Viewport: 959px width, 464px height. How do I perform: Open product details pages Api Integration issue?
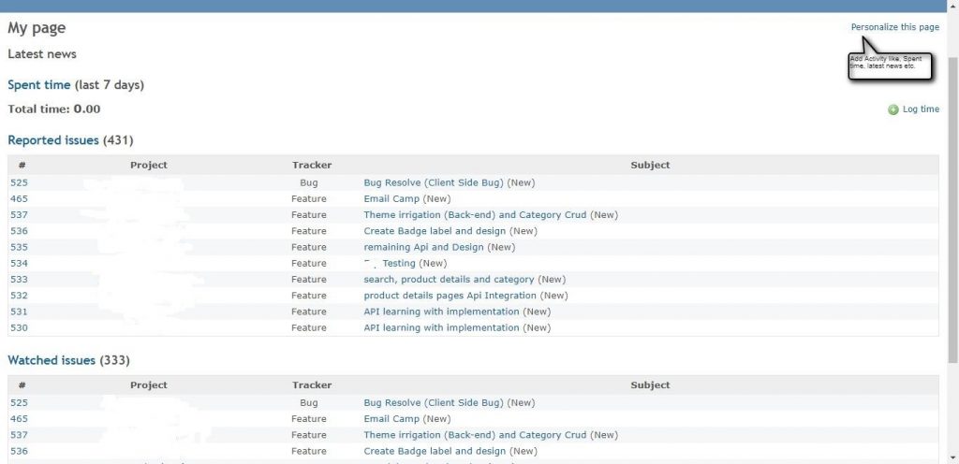pyautogui.click(x=450, y=296)
